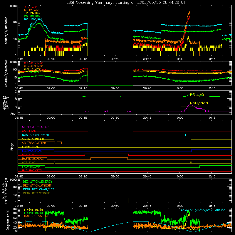
Task: Select the ATTENUATOR_STATE flag label
Action: pos(36,127)
